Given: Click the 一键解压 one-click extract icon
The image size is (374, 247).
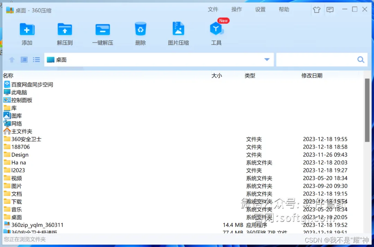Looking at the screenshot, I should (x=103, y=29).
